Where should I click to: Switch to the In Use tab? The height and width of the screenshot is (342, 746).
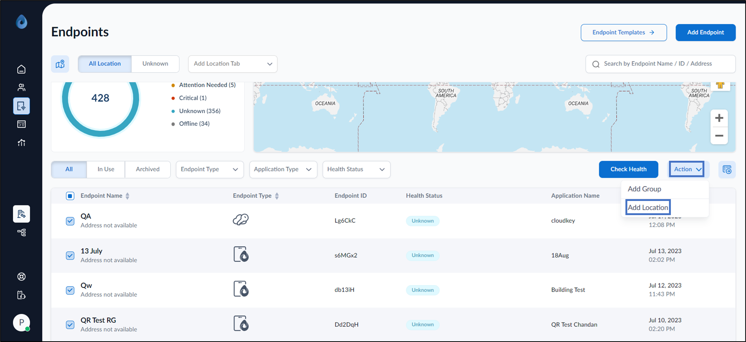(106, 169)
